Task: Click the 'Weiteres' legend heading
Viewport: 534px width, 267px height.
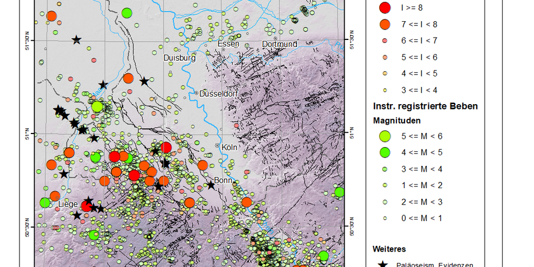Action: (389, 249)
